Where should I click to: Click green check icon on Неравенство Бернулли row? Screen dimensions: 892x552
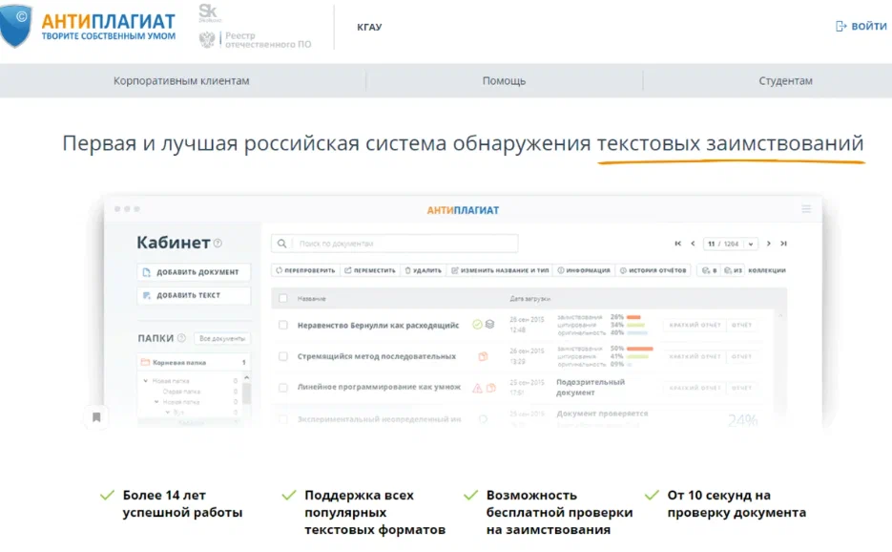pyautogui.click(x=477, y=324)
